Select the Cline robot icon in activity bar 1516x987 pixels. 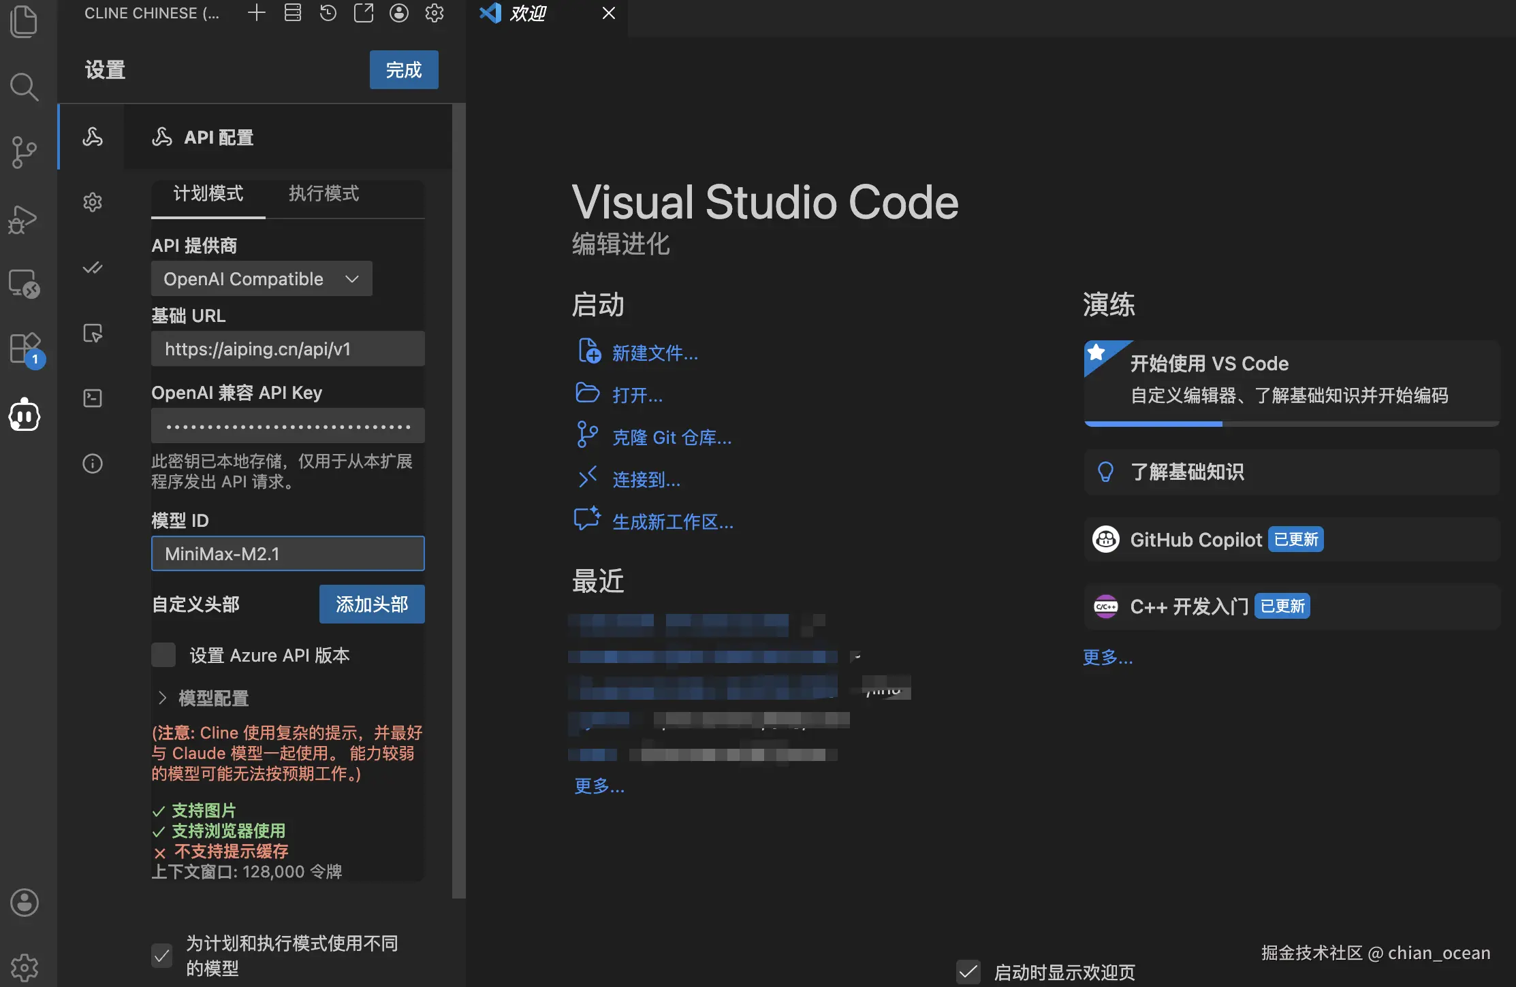pyautogui.click(x=25, y=415)
